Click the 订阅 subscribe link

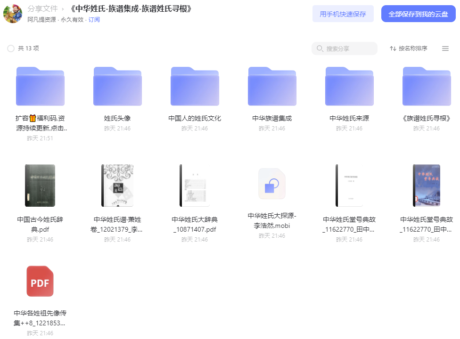coord(94,20)
